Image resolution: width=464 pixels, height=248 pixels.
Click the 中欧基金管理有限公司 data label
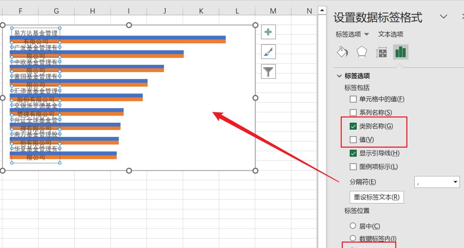tap(36, 66)
